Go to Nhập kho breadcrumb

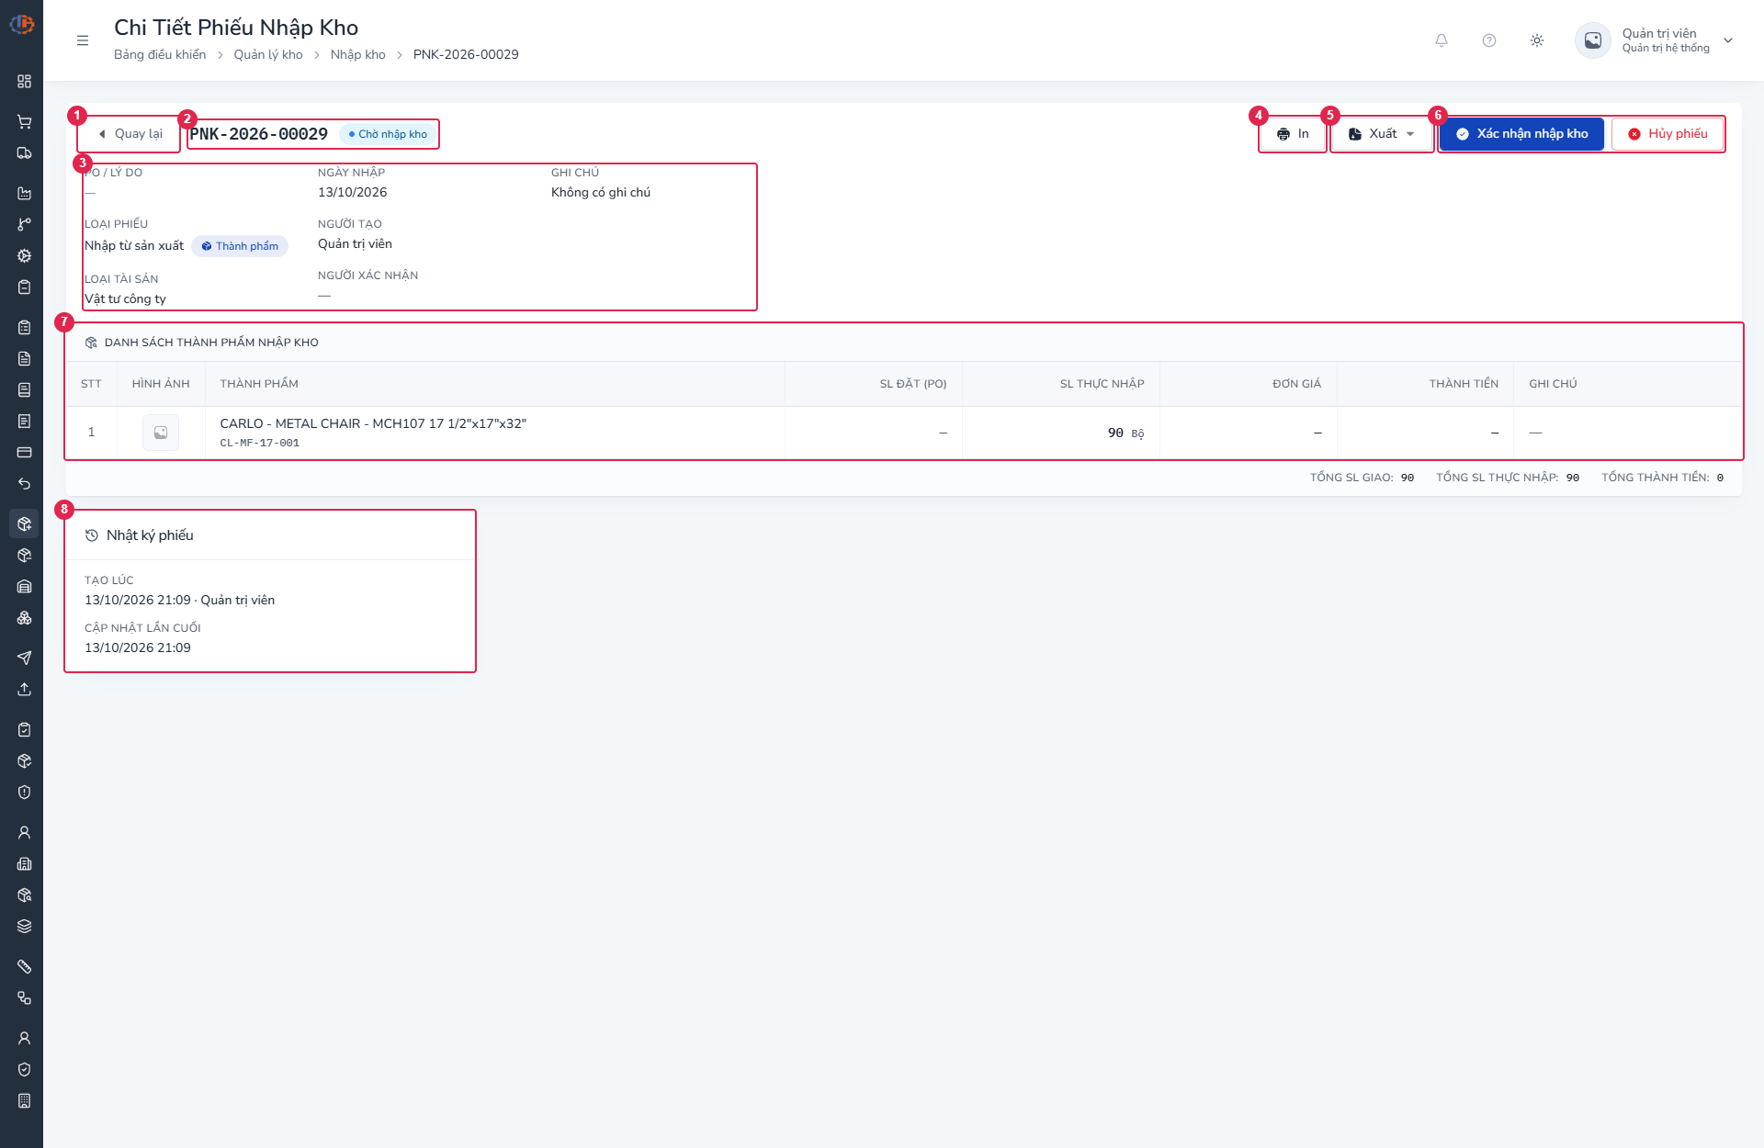pyautogui.click(x=358, y=55)
